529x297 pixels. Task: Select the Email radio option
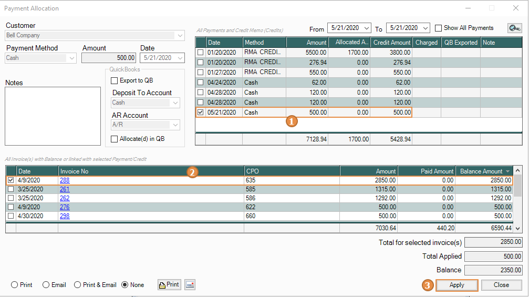coord(46,285)
